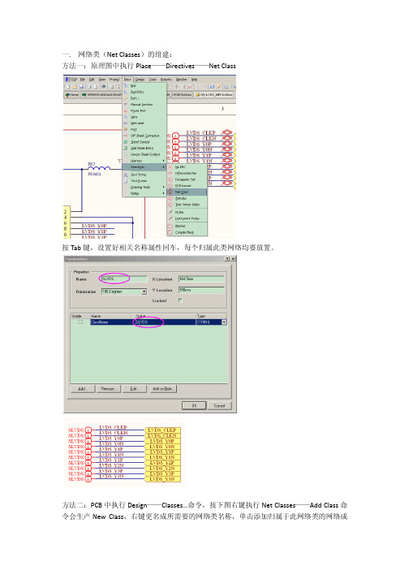
Task: Choose Off Sheet Connector in Place menu
Action: click(144, 136)
